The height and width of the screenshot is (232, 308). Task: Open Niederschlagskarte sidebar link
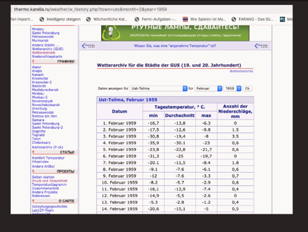pyautogui.click(x=47, y=56)
